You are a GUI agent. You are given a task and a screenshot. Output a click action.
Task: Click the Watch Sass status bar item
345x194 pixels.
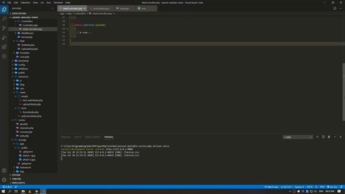271,187
